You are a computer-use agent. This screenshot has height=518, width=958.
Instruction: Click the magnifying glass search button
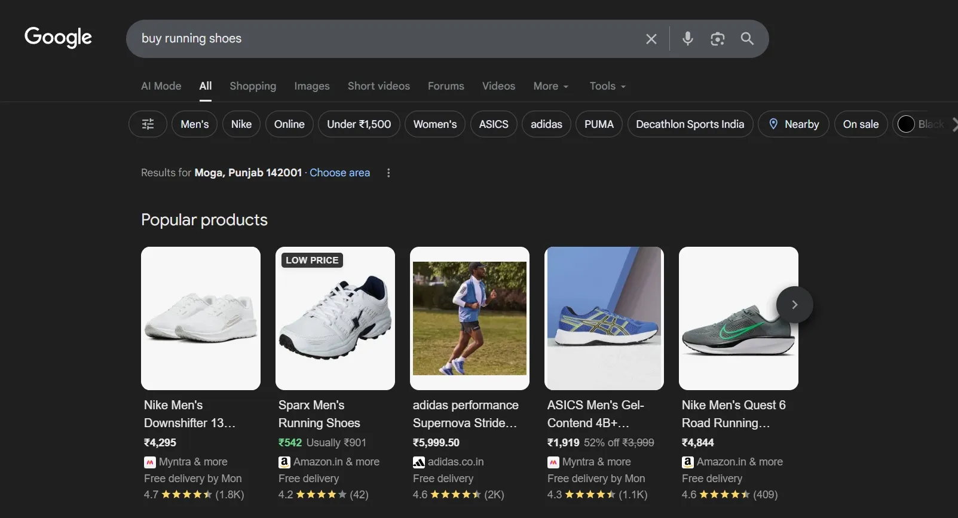click(x=747, y=39)
